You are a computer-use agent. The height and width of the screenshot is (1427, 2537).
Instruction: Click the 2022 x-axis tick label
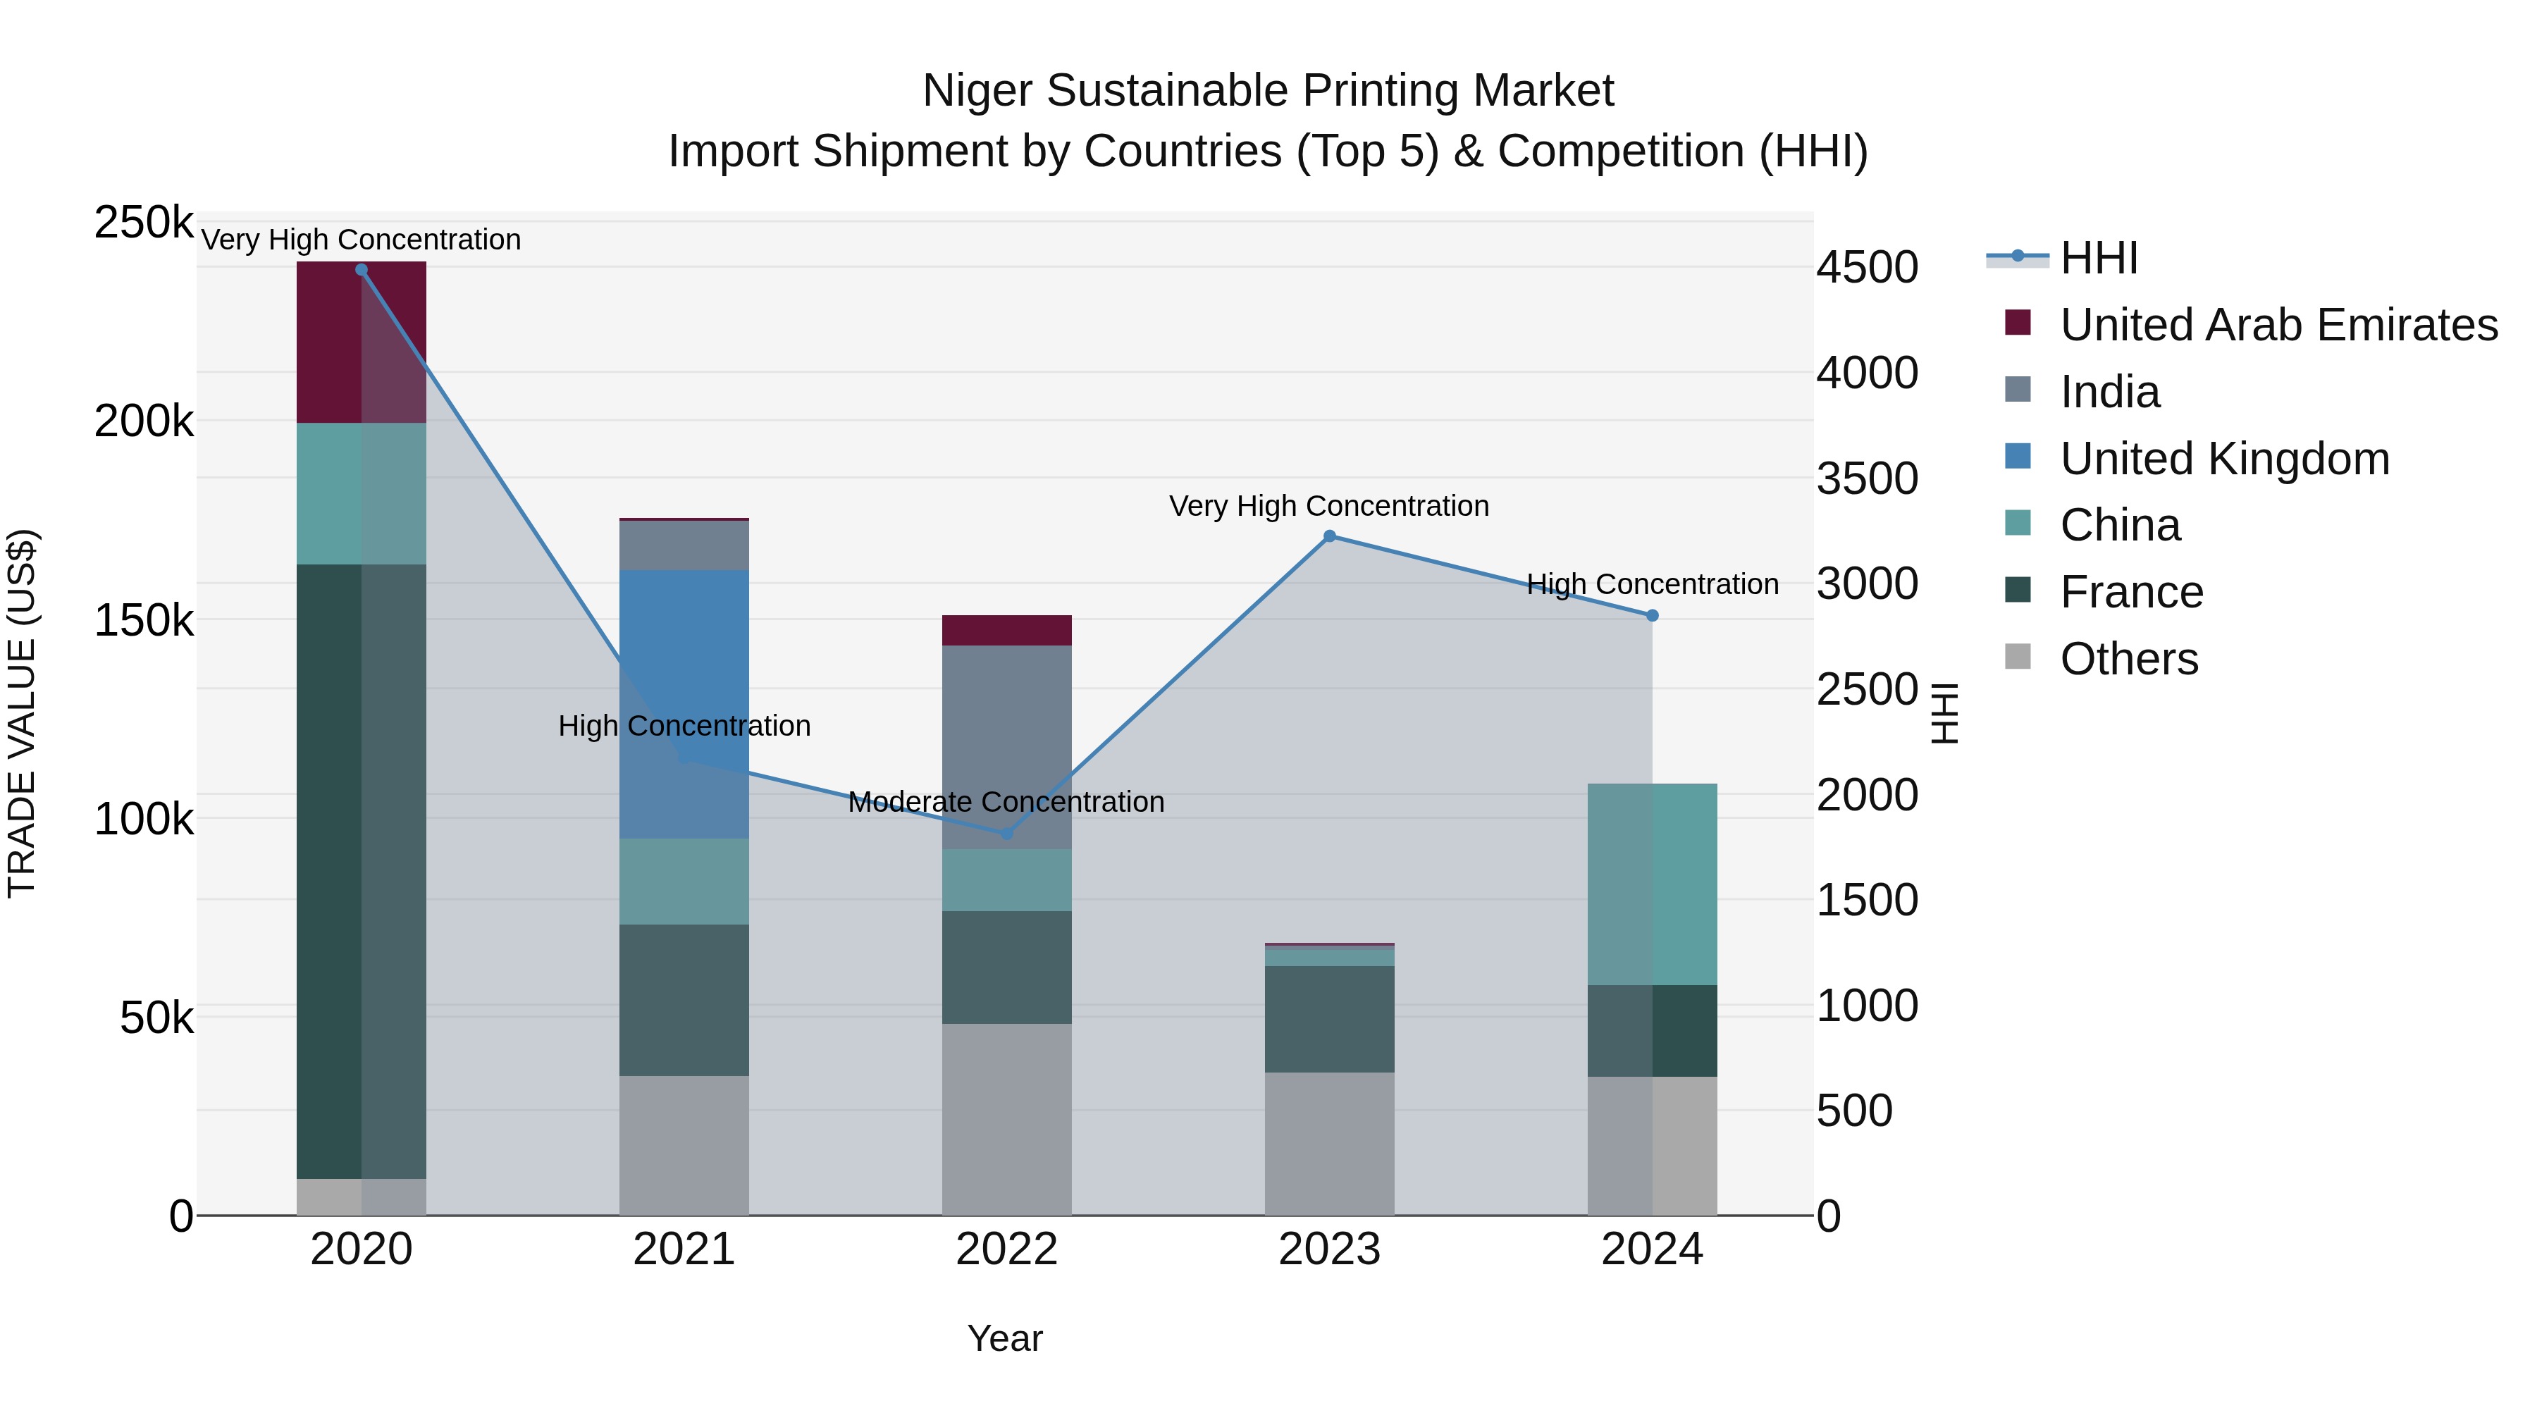pyautogui.click(x=1006, y=1249)
